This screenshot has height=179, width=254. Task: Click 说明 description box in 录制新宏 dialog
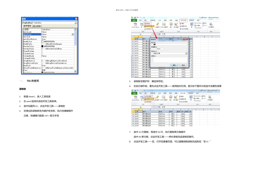[170, 60]
